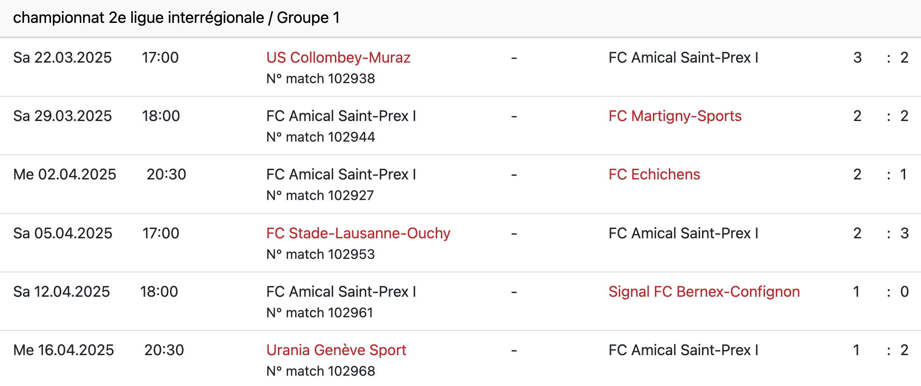Screen dimensions: 921x386
Task: Click match number 102968 label
Action: [x=320, y=371]
